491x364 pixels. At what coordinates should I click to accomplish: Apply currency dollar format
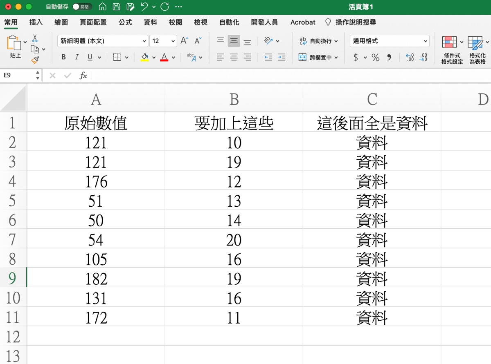[356, 57]
